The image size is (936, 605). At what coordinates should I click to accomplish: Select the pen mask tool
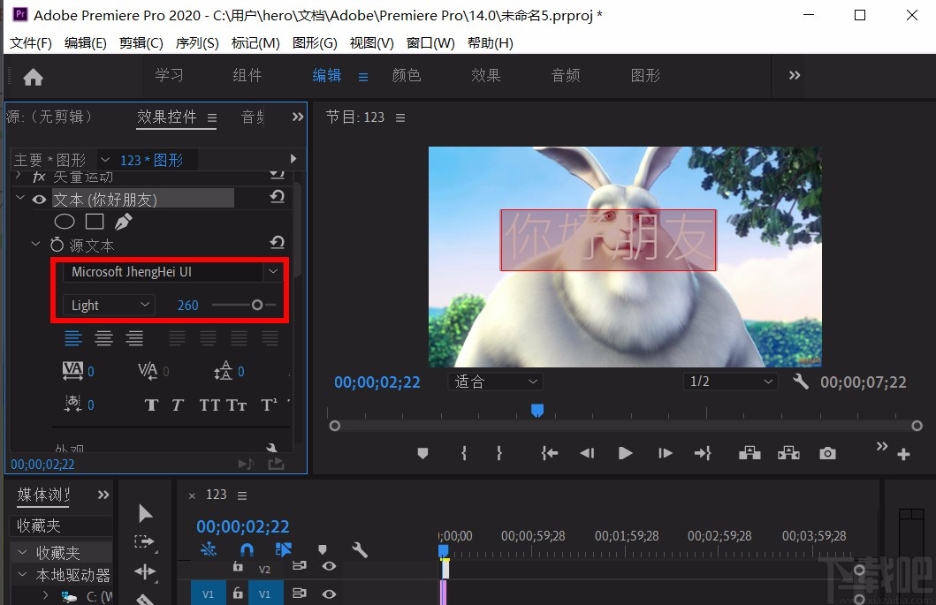point(123,222)
